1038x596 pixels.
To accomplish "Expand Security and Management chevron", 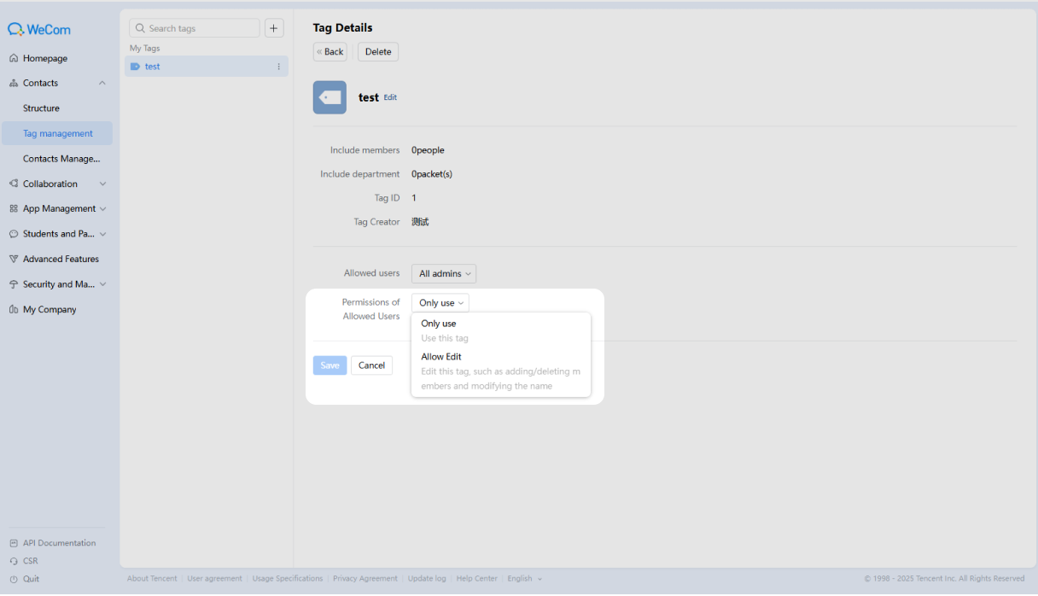I will coord(102,284).
